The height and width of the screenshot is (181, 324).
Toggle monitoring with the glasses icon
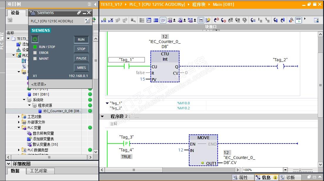298,20
